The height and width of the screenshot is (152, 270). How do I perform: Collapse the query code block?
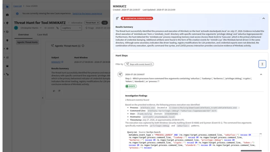click(x=260, y=134)
